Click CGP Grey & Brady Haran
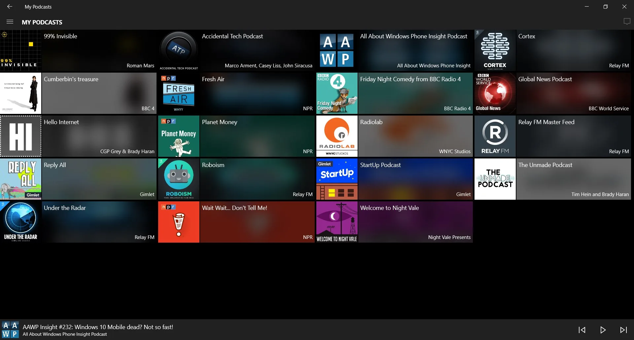Image resolution: width=634 pixels, height=340 pixels. [x=127, y=152]
